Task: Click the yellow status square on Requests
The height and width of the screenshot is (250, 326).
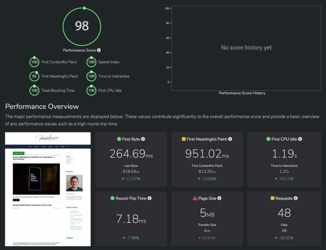Action: 273,198
